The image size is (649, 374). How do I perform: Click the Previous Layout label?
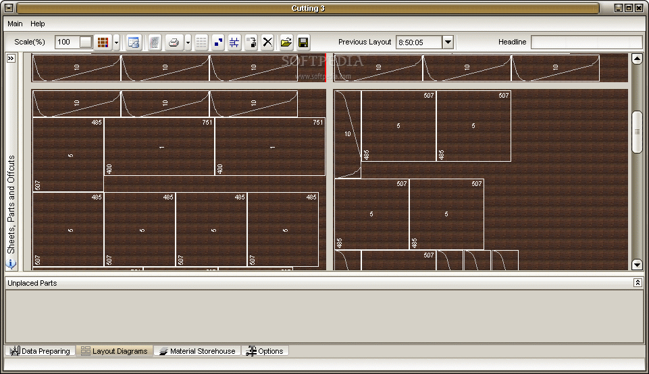click(364, 42)
